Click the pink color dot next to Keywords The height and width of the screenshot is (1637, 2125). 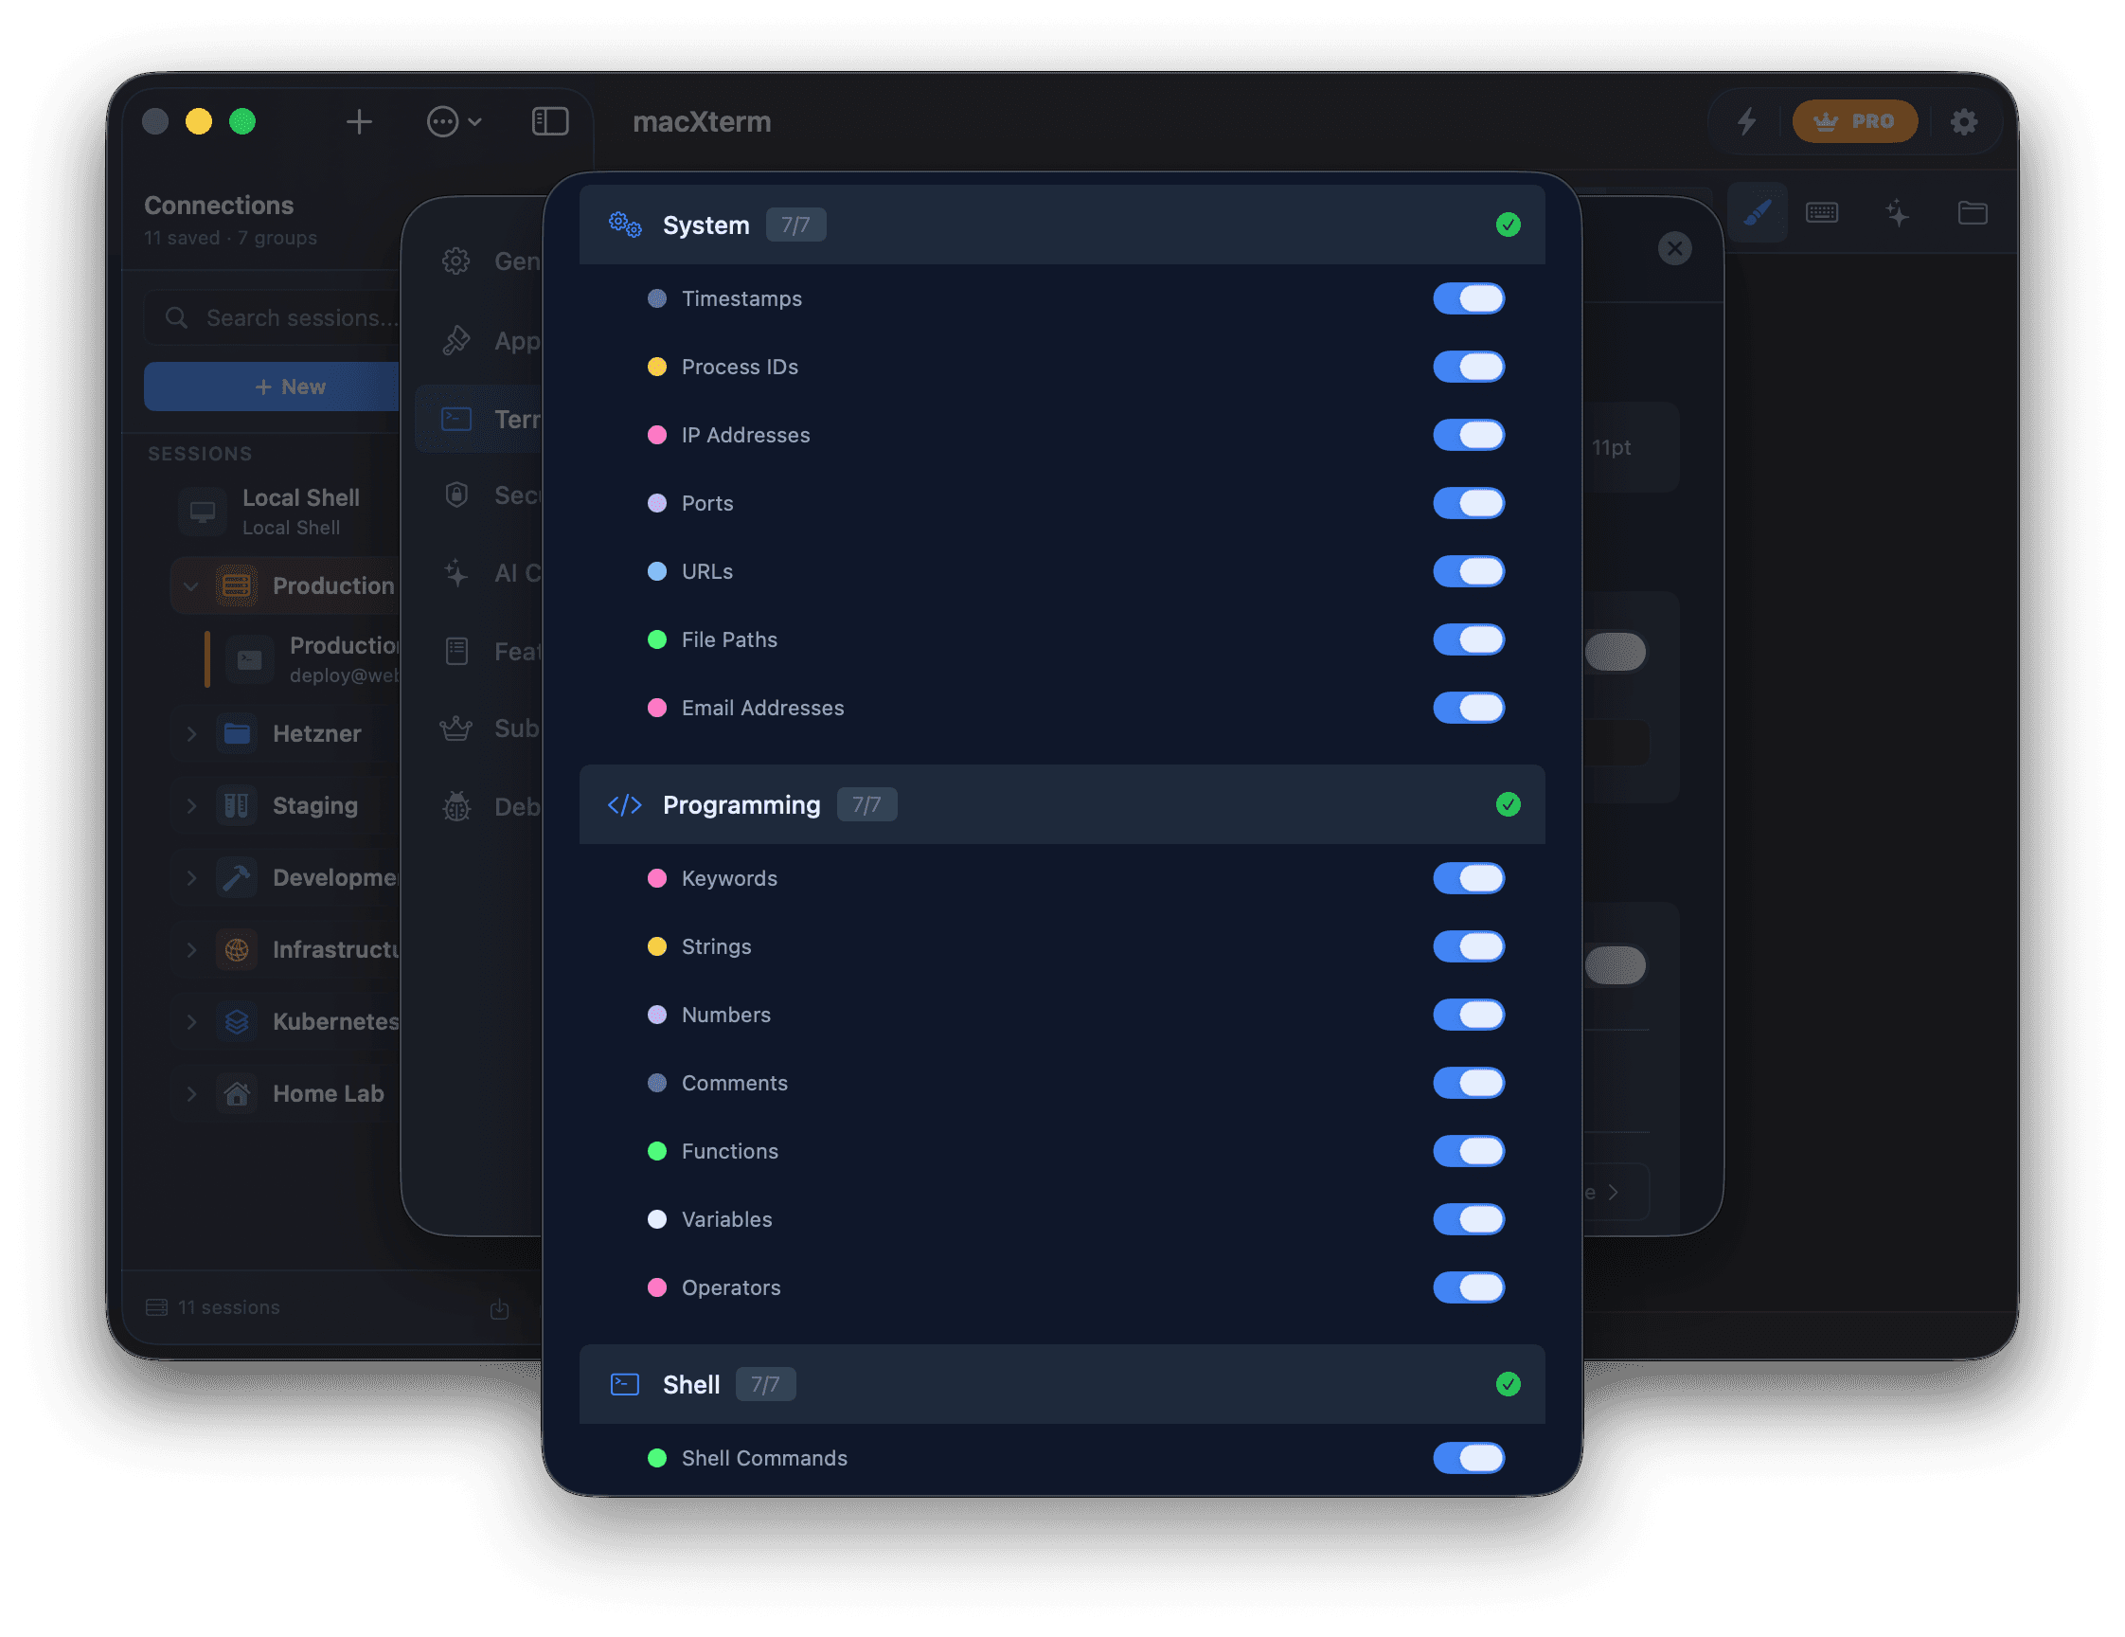[x=658, y=878]
